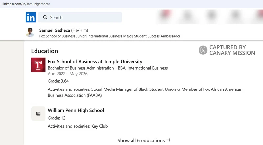
Task: Click the CAPTURED BY CANARY MISSION watermark text
Action: click(x=232, y=50)
